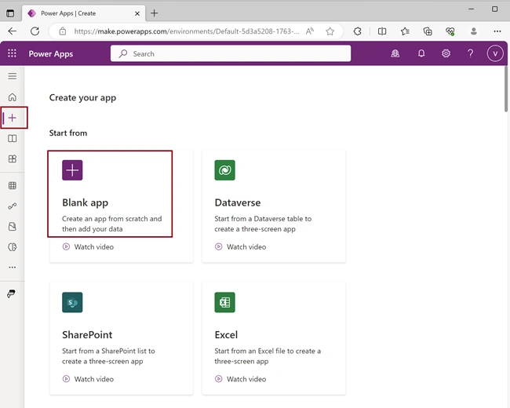Open the AI hub brain icon in sidebar
This screenshot has height=408, width=510.
pos(13,247)
